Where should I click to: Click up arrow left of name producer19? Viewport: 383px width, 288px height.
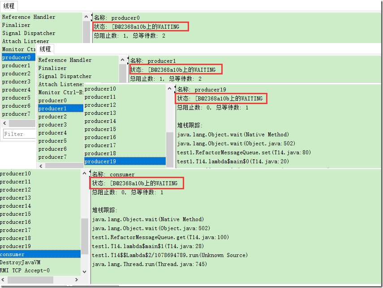tap(170, 88)
